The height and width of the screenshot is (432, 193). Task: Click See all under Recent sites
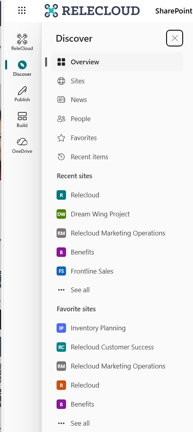(117, 290)
